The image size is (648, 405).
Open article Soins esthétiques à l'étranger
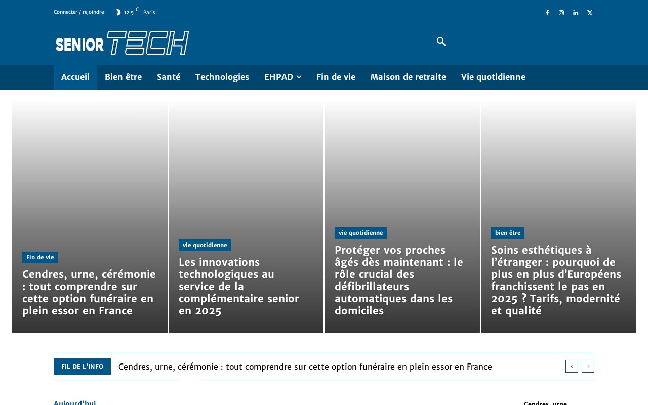(556, 280)
